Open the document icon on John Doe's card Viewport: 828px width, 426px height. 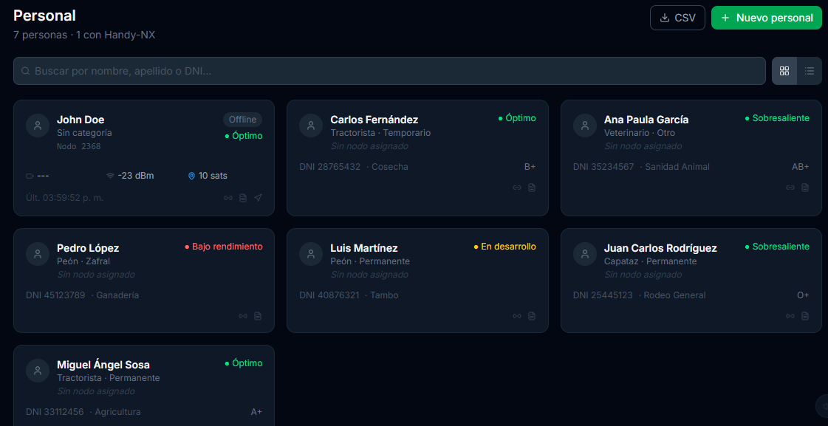tap(243, 198)
